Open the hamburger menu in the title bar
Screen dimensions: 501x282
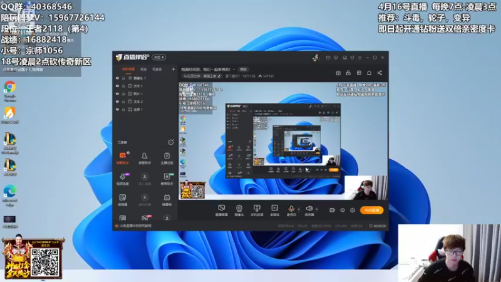point(359,58)
